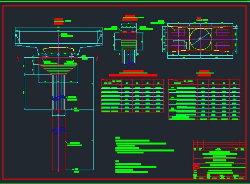Viewport: 250px width, 184px height.
Task: Select the box girder cross-section outline
Action: click(x=58, y=41)
